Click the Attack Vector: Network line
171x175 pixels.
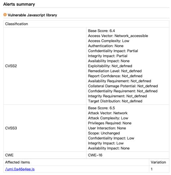[108, 113]
